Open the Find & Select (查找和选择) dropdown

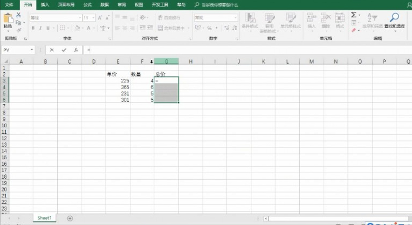click(394, 21)
